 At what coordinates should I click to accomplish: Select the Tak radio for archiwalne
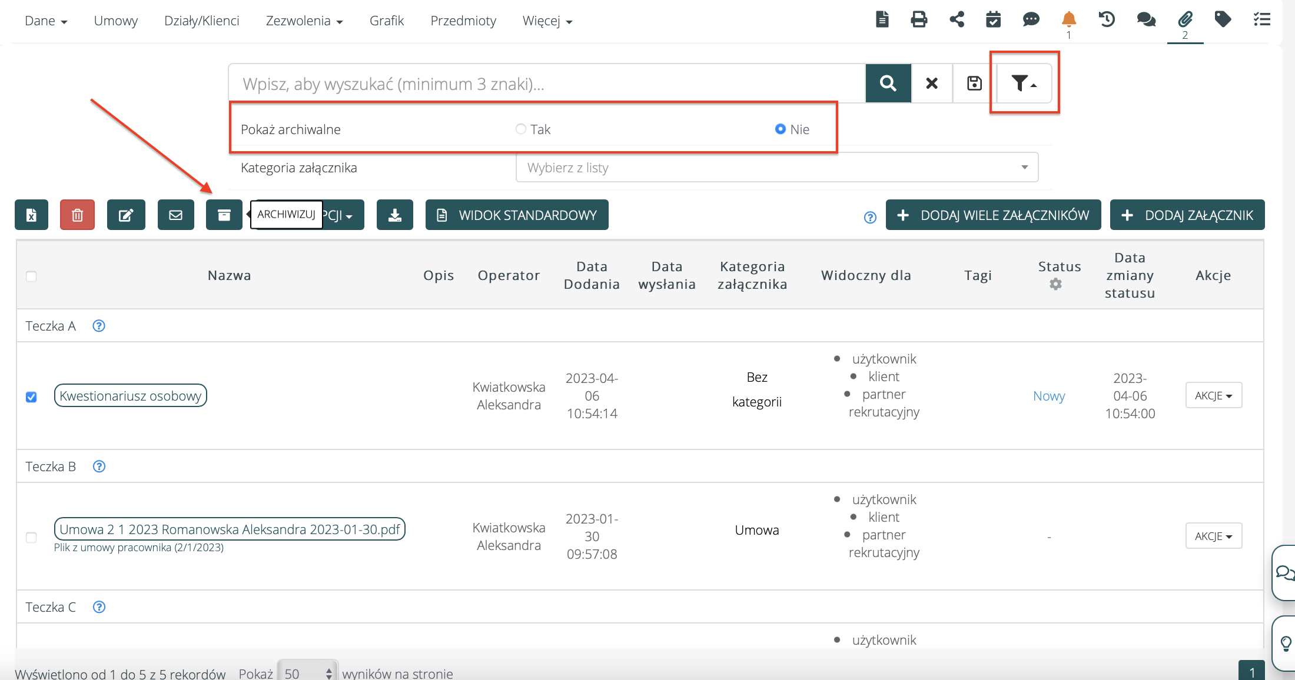(x=521, y=129)
